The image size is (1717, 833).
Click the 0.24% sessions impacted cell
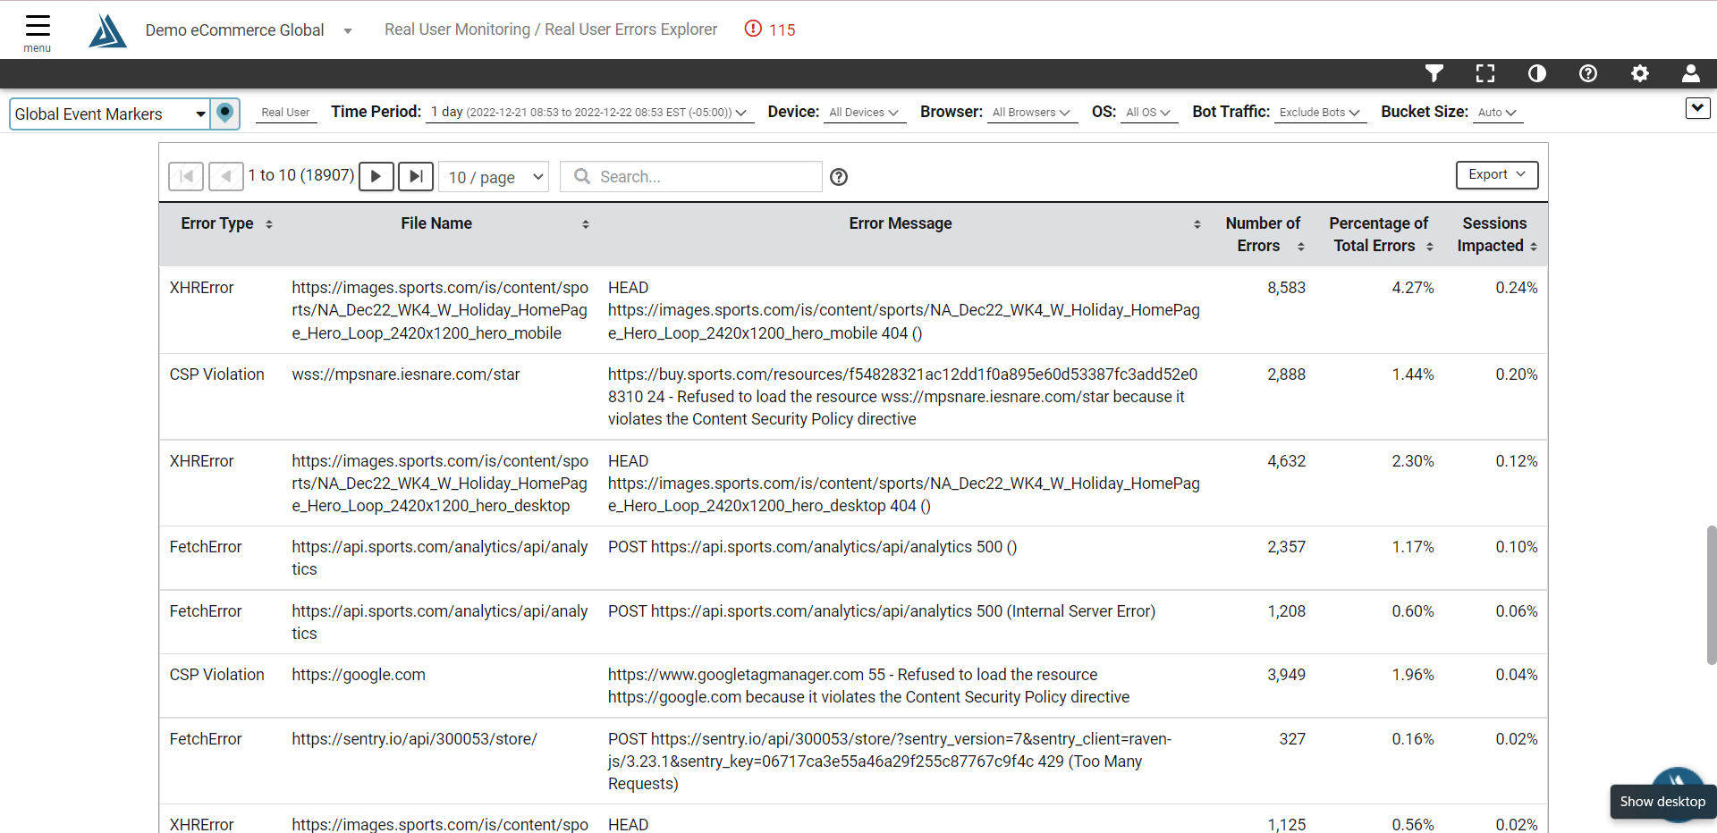click(x=1517, y=288)
